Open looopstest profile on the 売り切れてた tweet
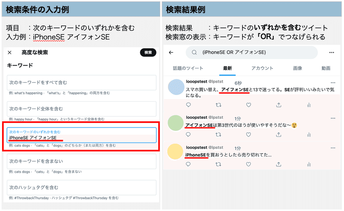The width and height of the screenshot is (344, 211). point(197,148)
